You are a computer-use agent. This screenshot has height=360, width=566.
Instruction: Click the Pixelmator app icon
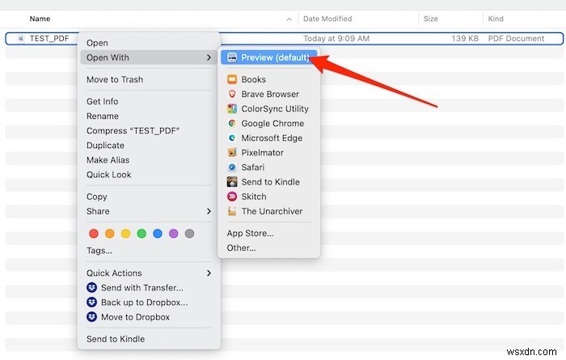pyautogui.click(x=232, y=152)
